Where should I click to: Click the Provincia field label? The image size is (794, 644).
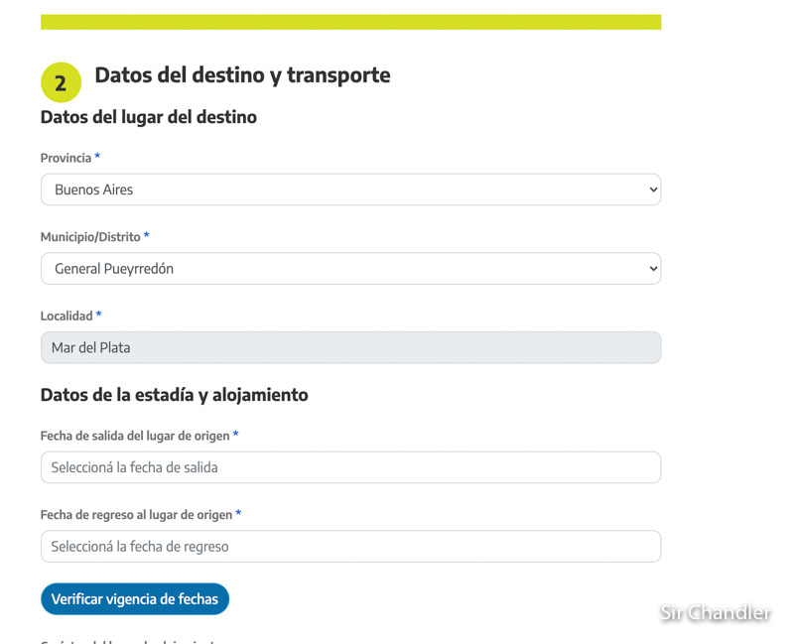pos(66,158)
